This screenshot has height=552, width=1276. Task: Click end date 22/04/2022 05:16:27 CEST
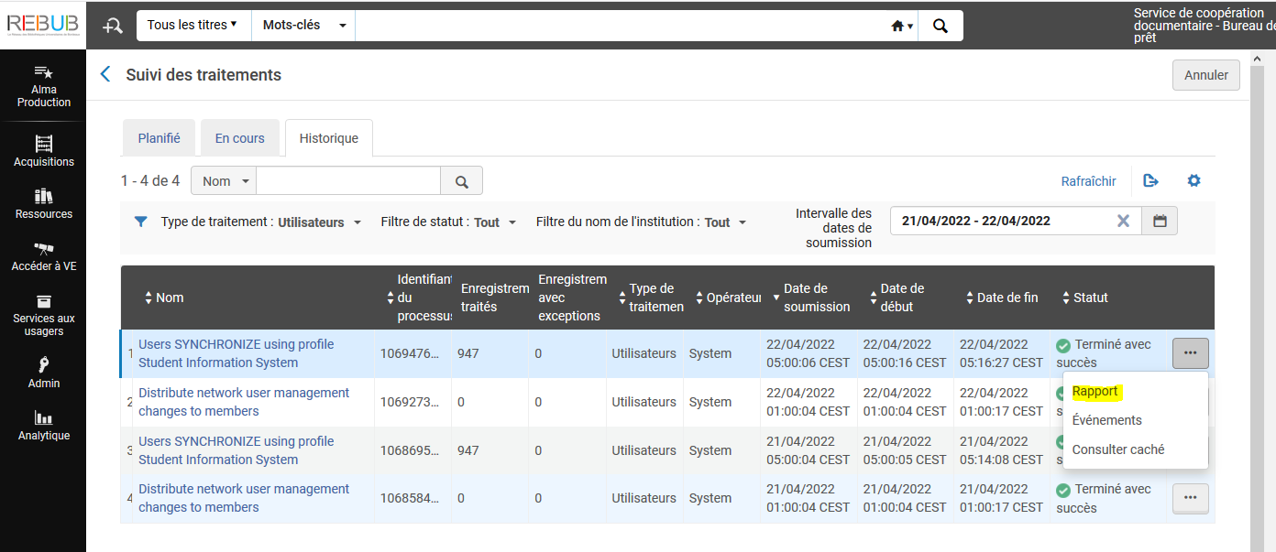[1001, 353]
